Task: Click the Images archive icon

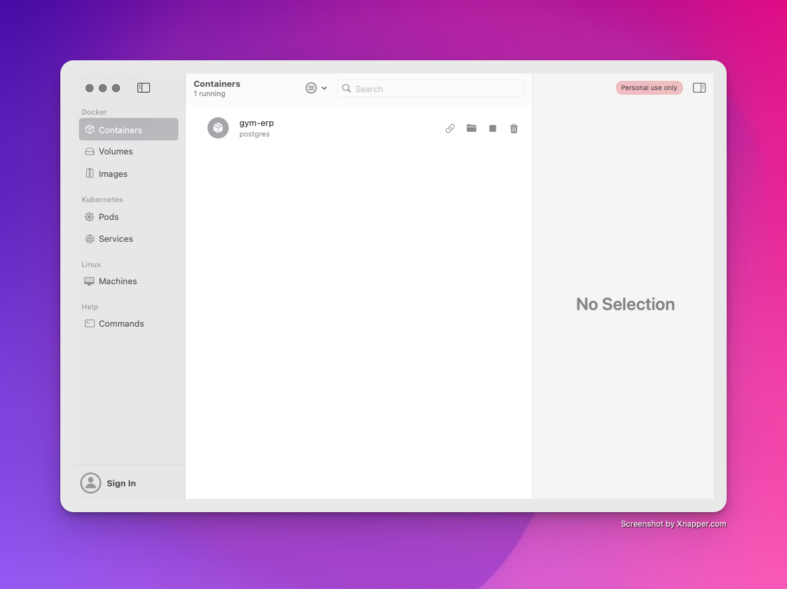Action: point(90,173)
